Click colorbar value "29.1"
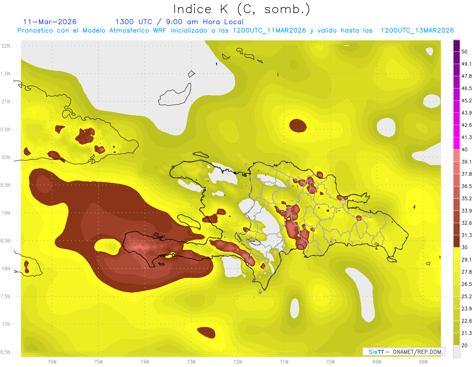Viewport: 475px width, 367px height. (x=467, y=260)
